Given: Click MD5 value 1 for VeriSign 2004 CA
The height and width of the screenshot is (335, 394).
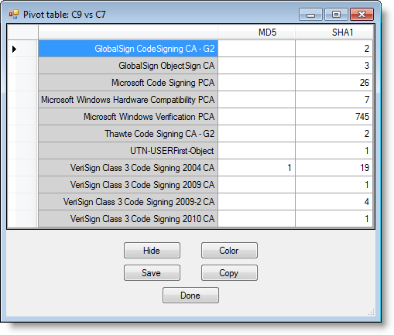Looking at the screenshot, I should [x=257, y=168].
